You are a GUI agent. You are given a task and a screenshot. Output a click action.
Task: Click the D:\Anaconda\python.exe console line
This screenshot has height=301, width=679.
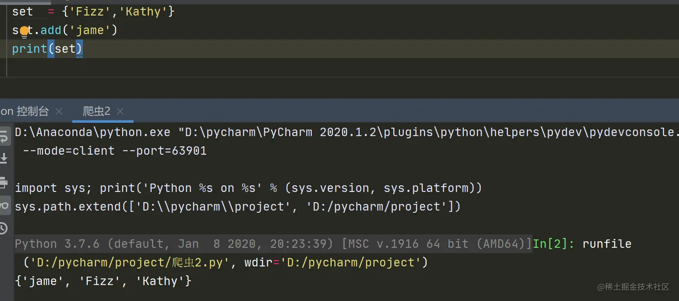coord(347,132)
